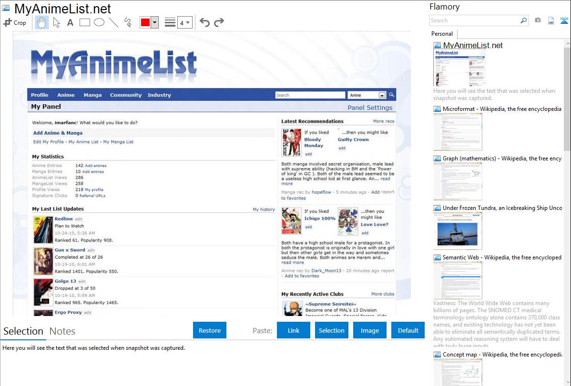
Task: Click the Add Anime & Manga link
Action: (x=58, y=133)
